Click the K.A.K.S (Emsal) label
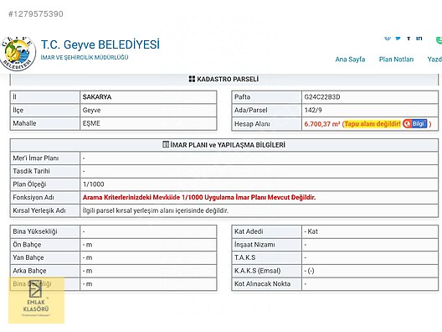 (257, 271)
